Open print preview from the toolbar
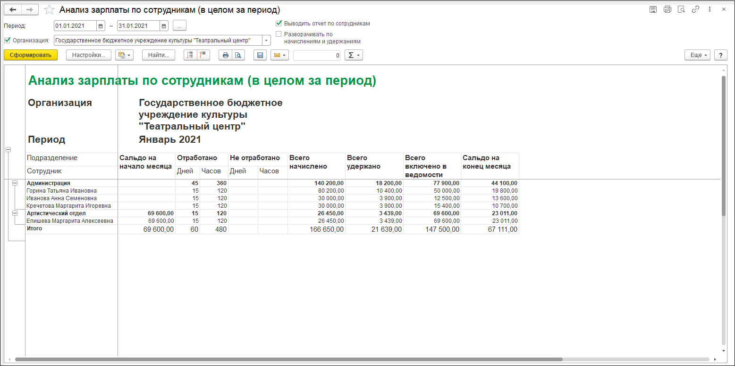This screenshot has width=735, height=366. point(238,55)
